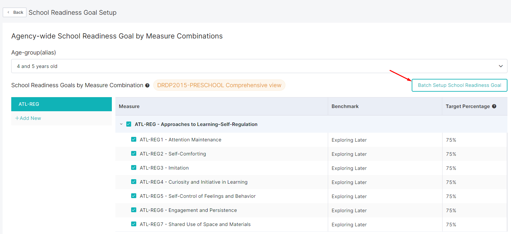Uncheck ATL-REG6 Engagement and Persistence checkbox
511x234 pixels.
134,210
